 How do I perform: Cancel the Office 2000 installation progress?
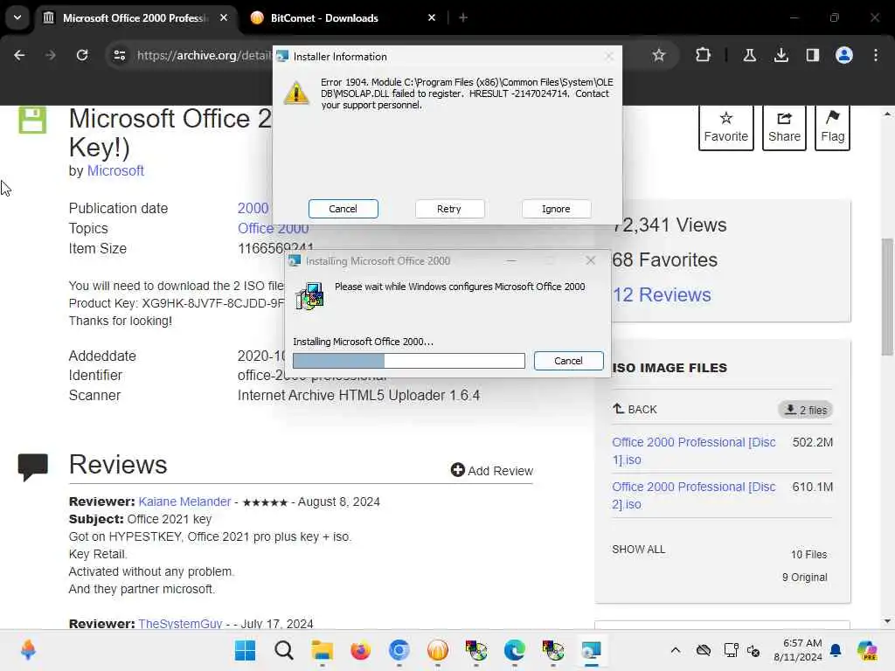[x=568, y=361]
